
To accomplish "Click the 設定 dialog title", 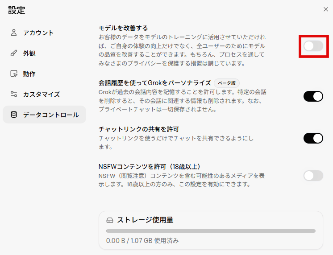I will click(17, 10).
